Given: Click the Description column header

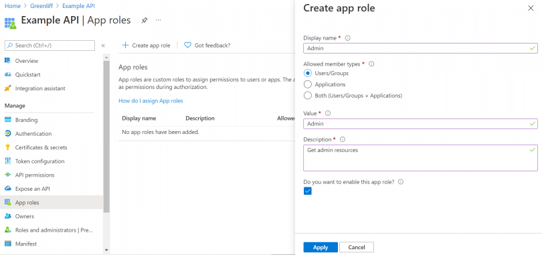Looking at the screenshot, I should point(200,118).
